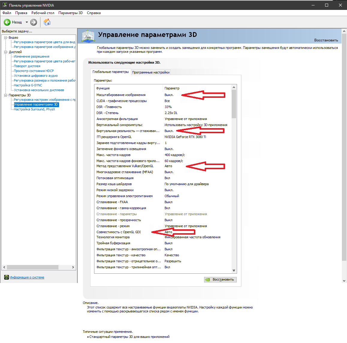Image resolution: width=347 pixels, height=343 pixels.
Task: Collapse the Видео tree node
Action: pyautogui.click(x=5, y=38)
